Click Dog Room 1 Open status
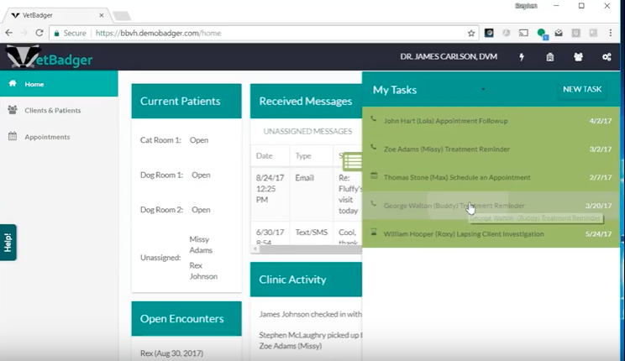Screen dimensions: 625x361 201,175
